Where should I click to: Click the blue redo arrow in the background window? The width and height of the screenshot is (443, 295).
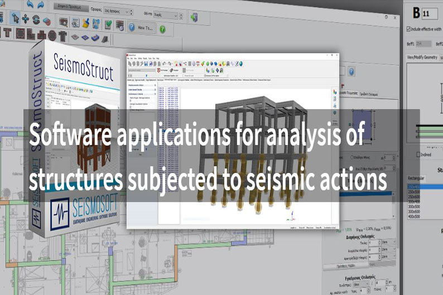pos(41,4)
